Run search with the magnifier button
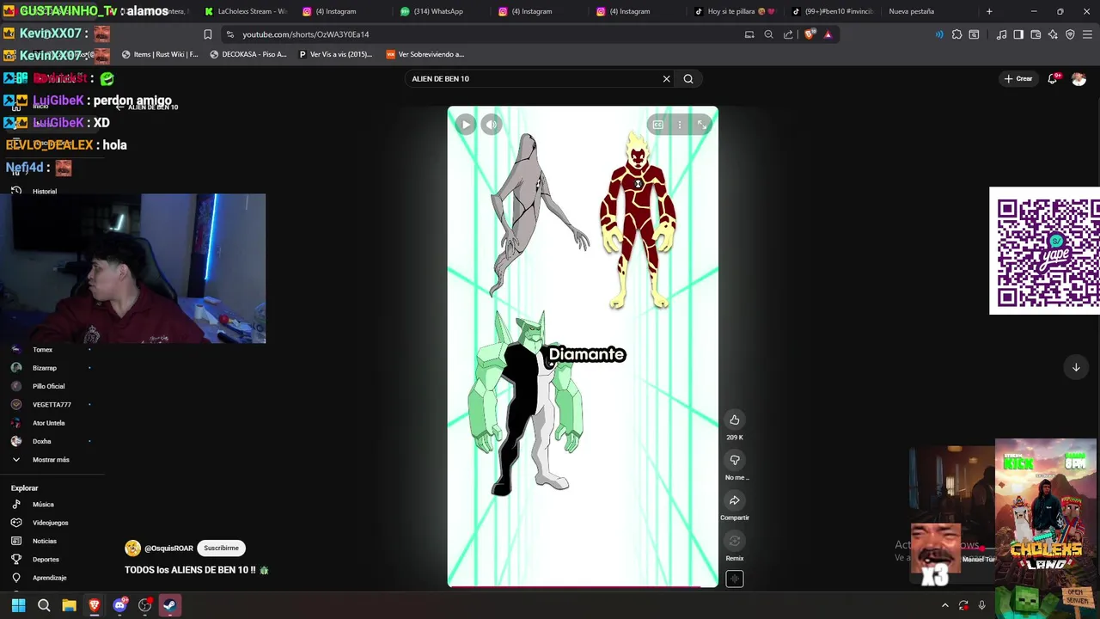The width and height of the screenshot is (1100, 619). pyautogui.click(x=688, y=78)
